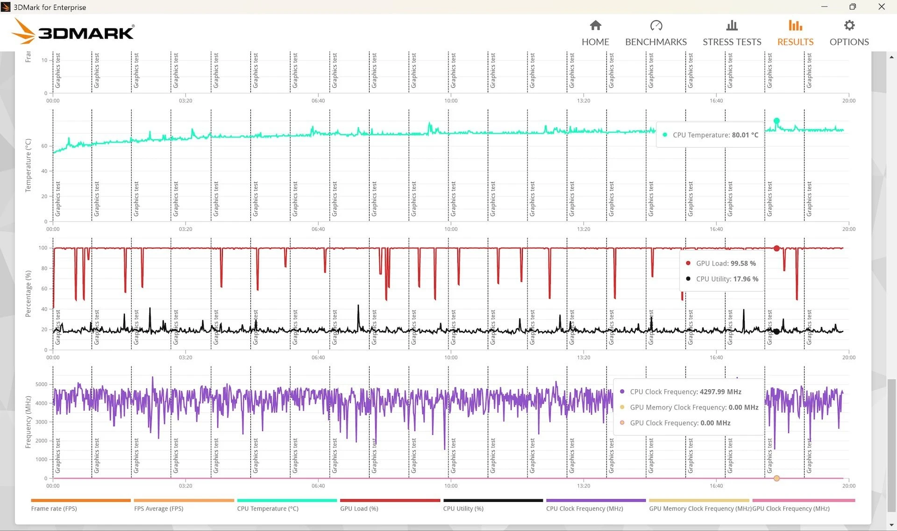Click the scrollbar down arrow
This screenshot has width=897, height=531.
point(891,525)
